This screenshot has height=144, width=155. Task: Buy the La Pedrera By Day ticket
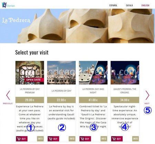pos(53,139)
